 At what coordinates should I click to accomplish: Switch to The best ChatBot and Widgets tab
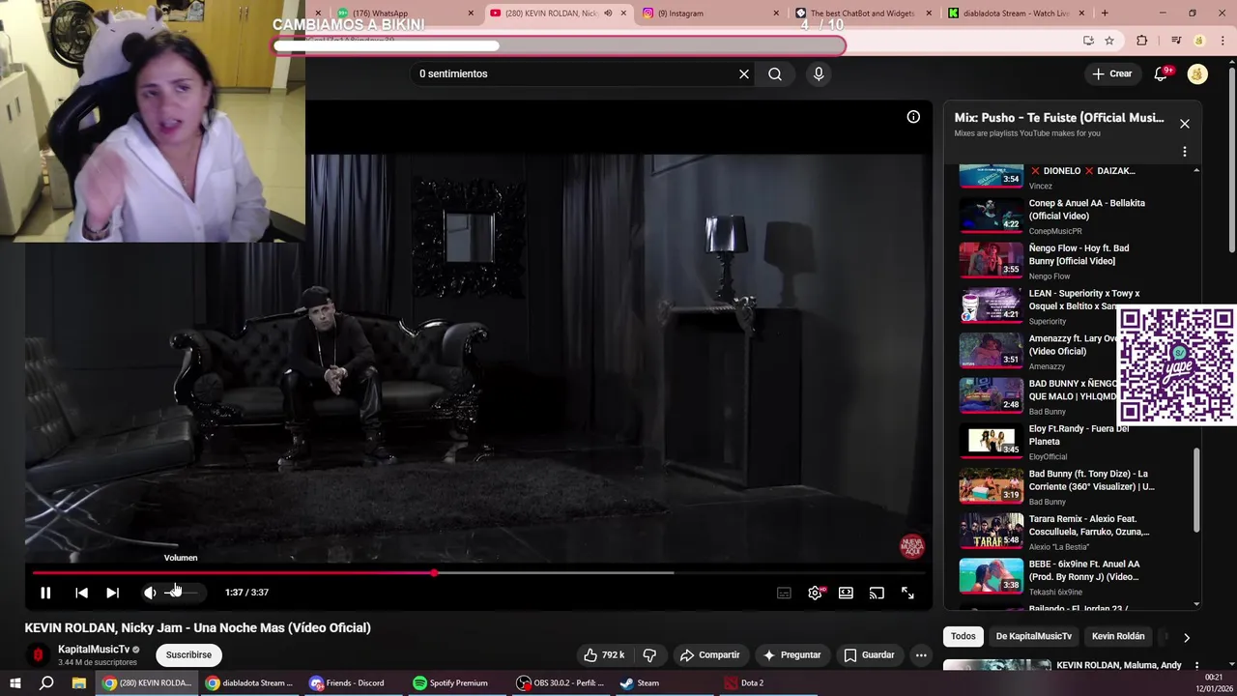coord(862,13)
